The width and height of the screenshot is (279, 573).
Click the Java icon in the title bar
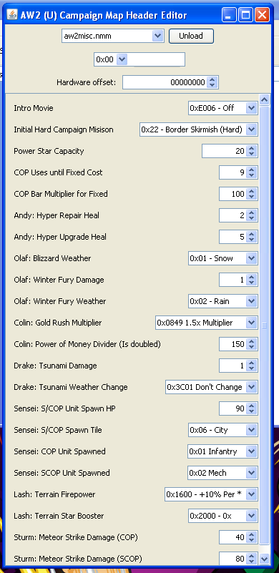tap(13, 15)
